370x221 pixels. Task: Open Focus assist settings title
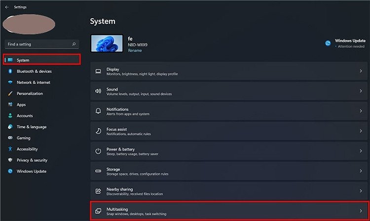click(x=116, y=129)
